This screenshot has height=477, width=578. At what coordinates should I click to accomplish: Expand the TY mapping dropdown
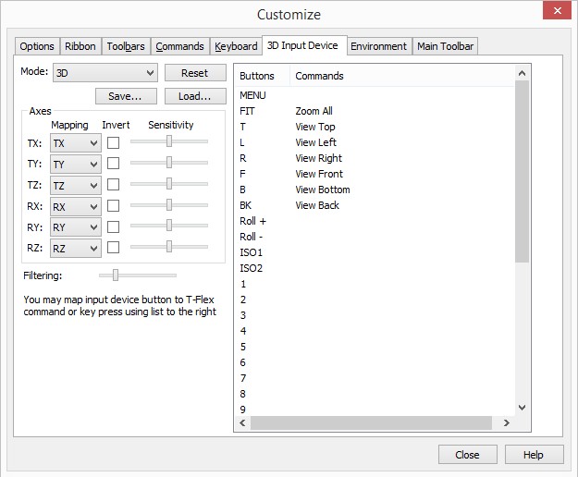(75, 164)
